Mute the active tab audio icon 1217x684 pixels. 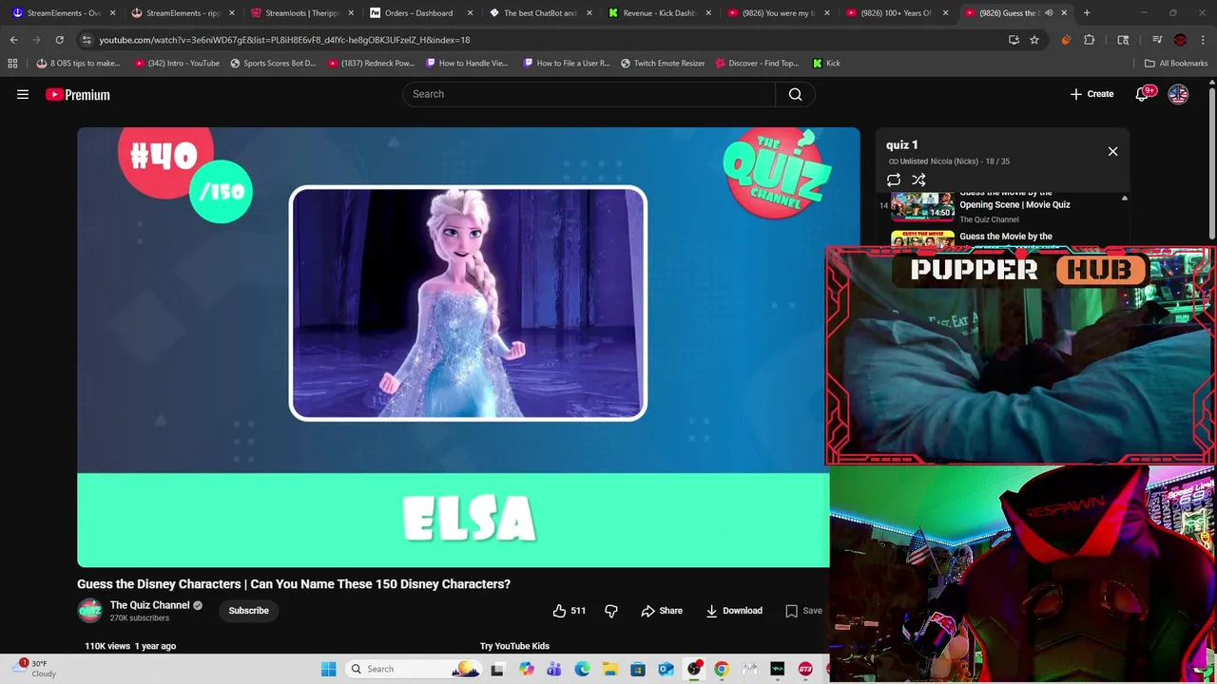(x=1049, y=13)
